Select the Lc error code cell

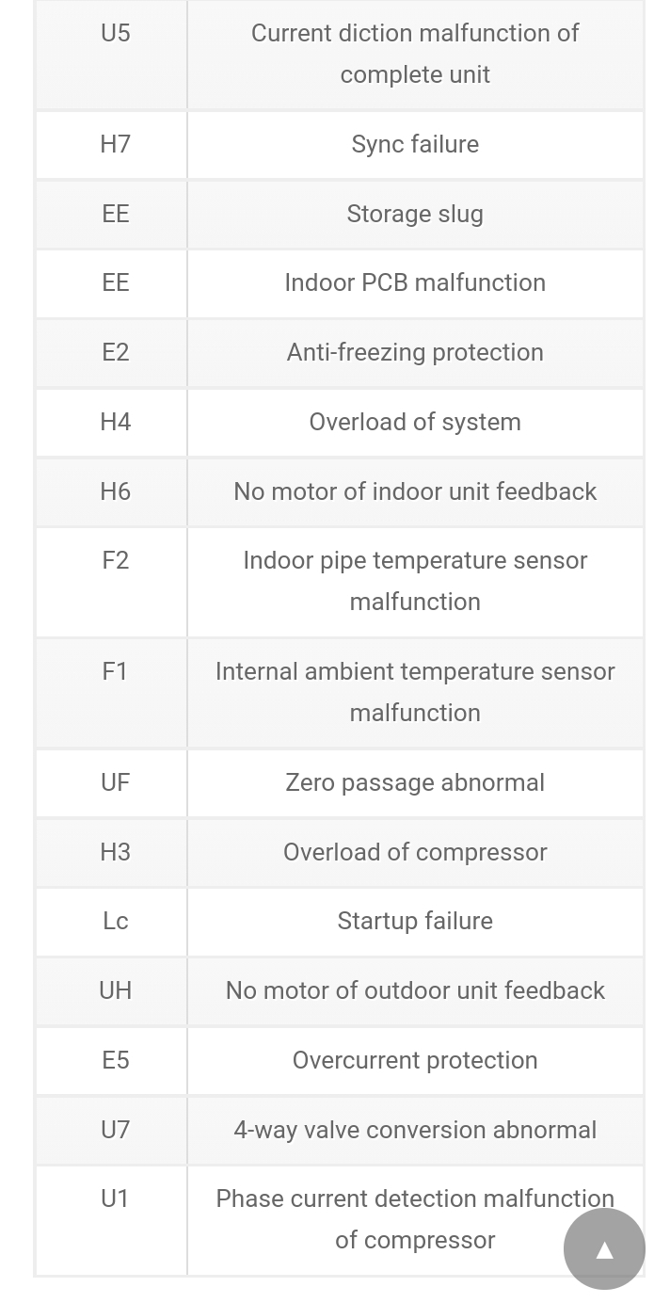115,921
